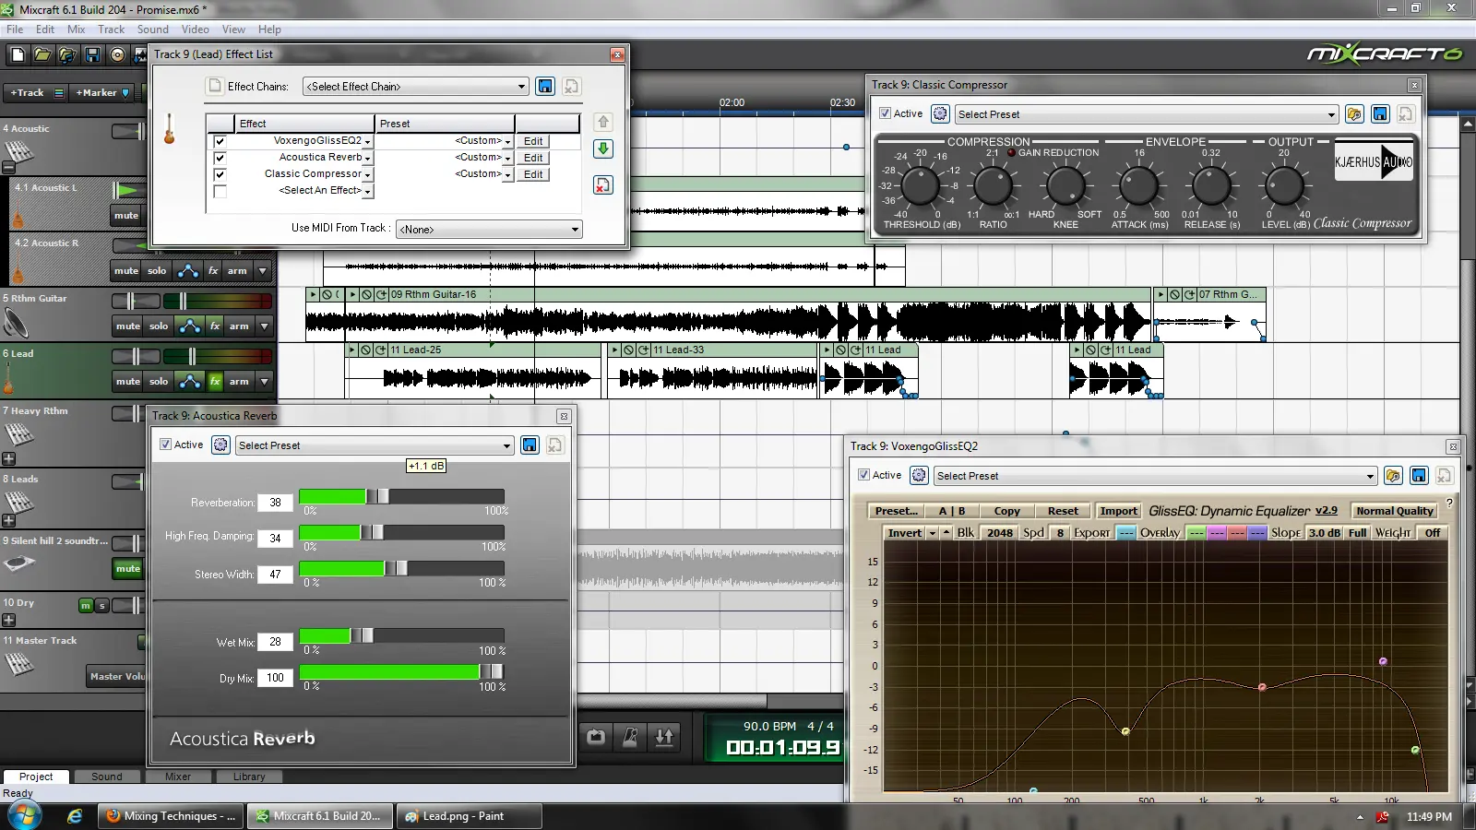
Task: Open Select An Effect dropdown in list
Action: click(367, 192)
